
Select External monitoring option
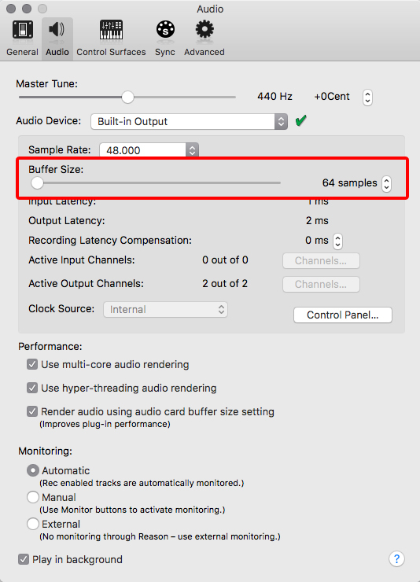[x=33, y=524]
